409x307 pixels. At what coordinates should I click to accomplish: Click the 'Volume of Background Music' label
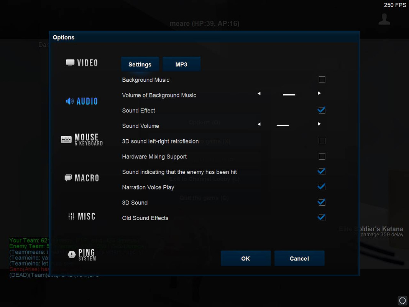tap(159, 95)
